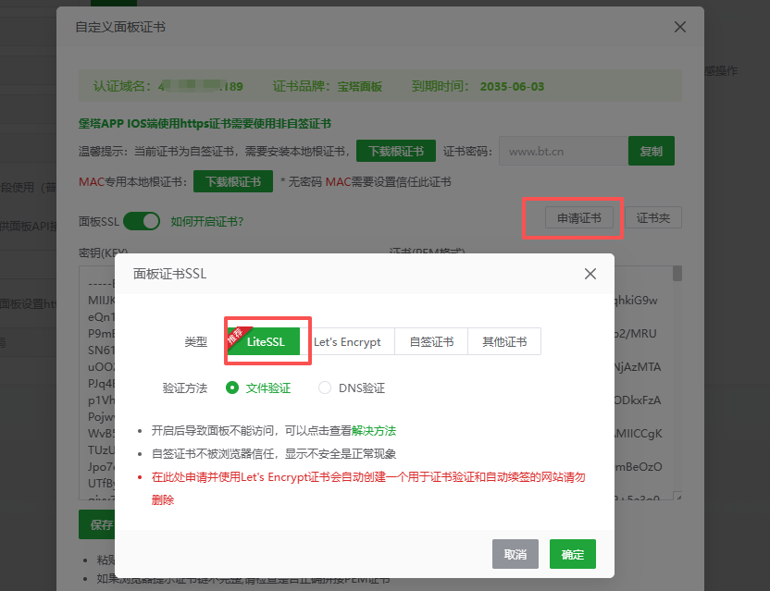The height and width of the screenshot is (591, 770).
Task: Download the root certificate via 下载根证书
Action: [395, 150]
